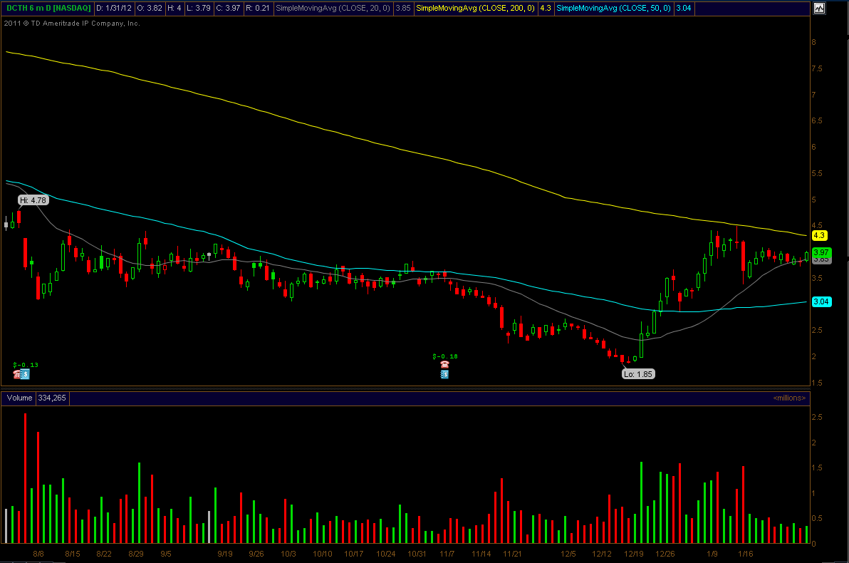
Task: Click the blue earnings icon near 8/8
Action: (x=25, y=373)
